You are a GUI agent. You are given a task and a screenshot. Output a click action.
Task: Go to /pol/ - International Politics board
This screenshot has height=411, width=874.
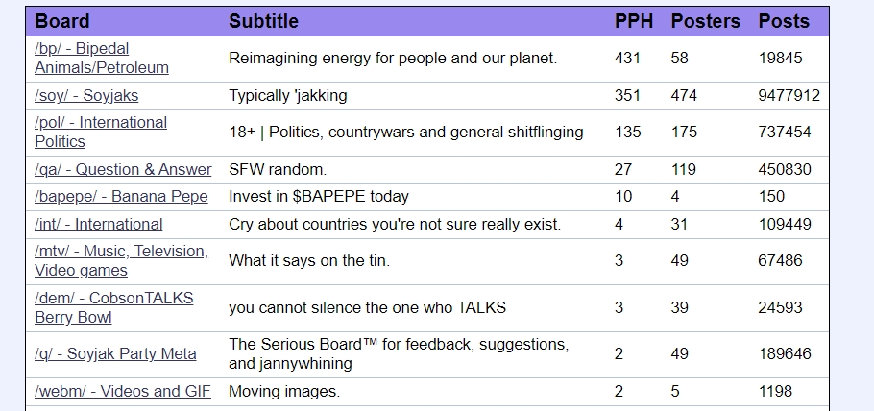[101, 132]
